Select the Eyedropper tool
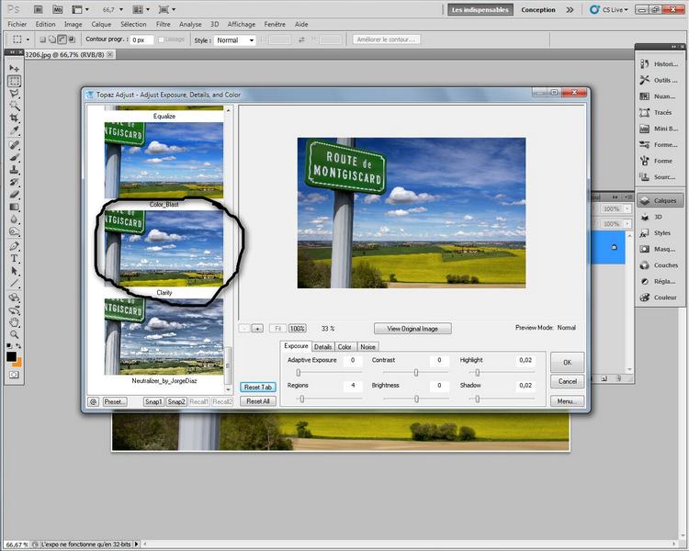 [x=14, y=130]
